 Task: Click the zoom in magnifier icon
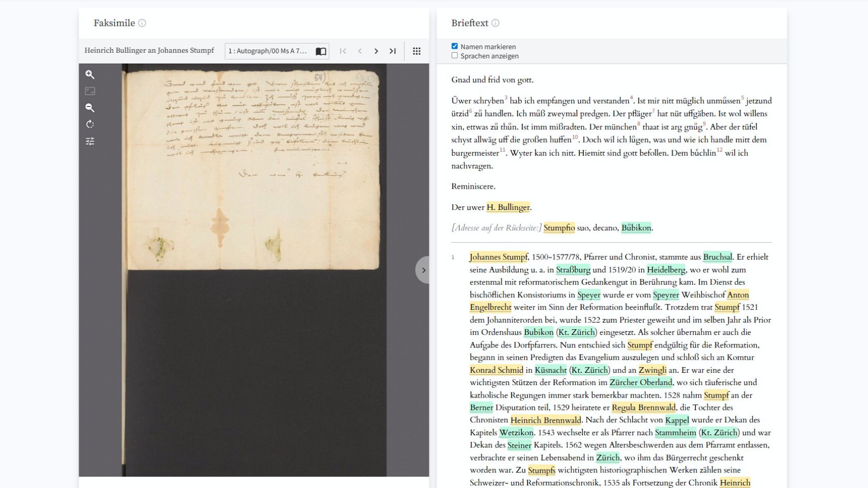pyautogui.click(x=90, y=74)
